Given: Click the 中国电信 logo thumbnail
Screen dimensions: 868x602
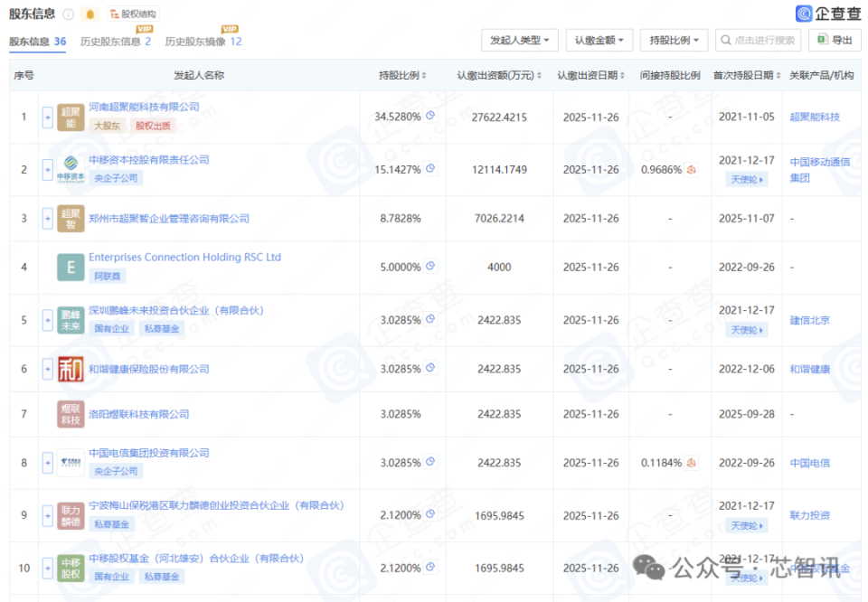Looking at the screenshot, I should pos(71,463).
